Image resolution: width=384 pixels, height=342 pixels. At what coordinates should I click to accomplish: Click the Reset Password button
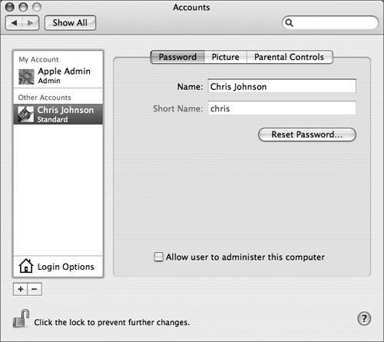point(307,134)
